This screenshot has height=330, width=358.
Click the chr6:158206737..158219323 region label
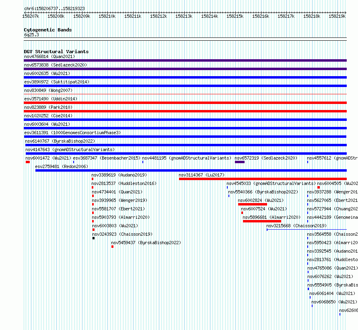(54, 8)
